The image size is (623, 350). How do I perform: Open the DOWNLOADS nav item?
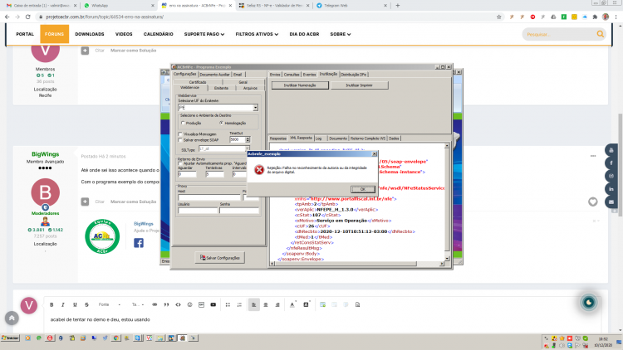coord(90,34)
